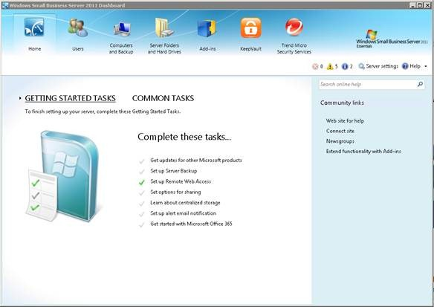434x307 pixels.
Task: Click the Server settings label
Action: (382, 66)
